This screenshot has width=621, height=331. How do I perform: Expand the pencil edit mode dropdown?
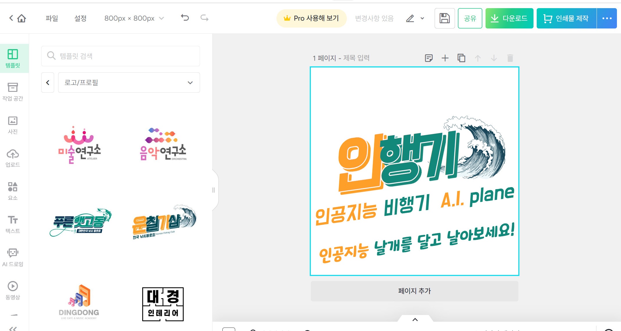pos(422,18)
